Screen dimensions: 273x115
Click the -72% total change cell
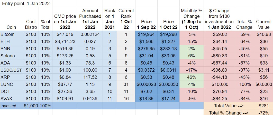263,112
